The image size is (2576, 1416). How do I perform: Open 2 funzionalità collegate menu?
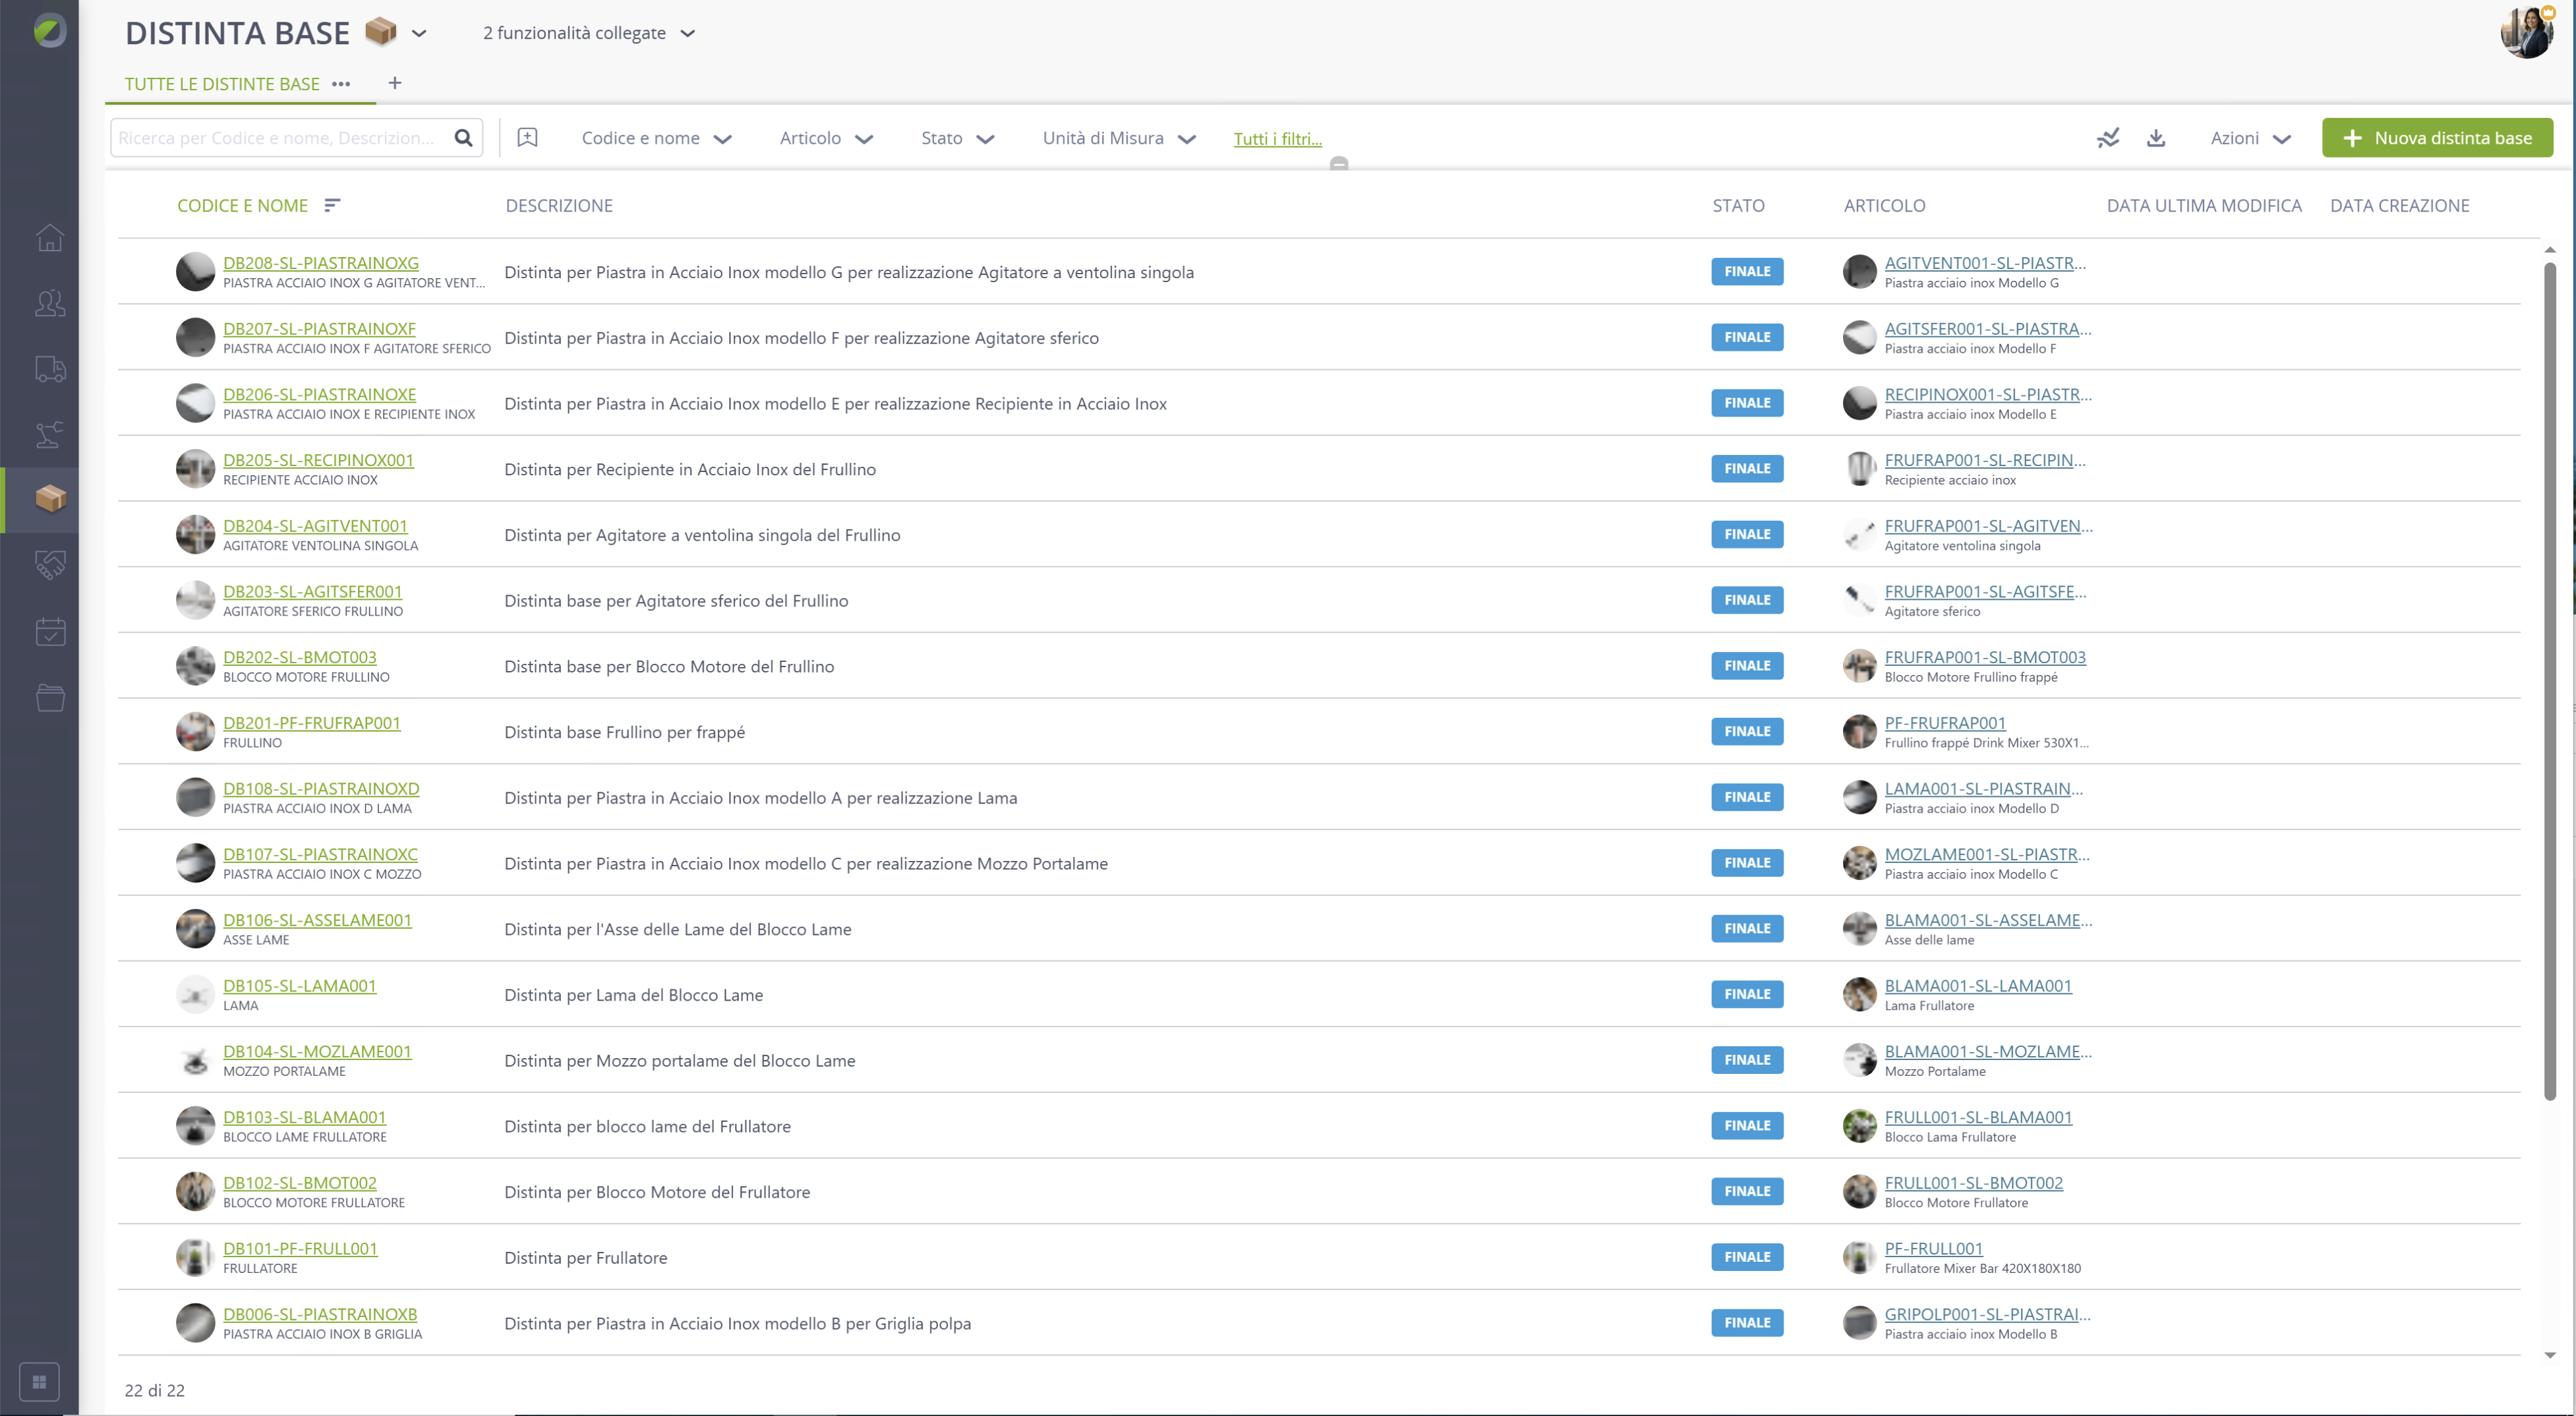point(589,33)
